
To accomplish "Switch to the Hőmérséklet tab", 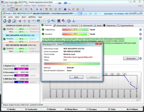I will [x=60, y=25].
